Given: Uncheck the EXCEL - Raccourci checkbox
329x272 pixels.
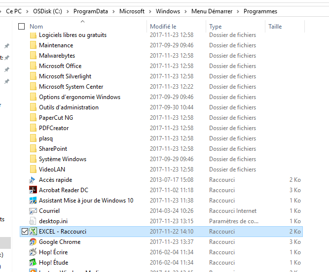Looking at the screenshot, I should [x=25, y=231].
